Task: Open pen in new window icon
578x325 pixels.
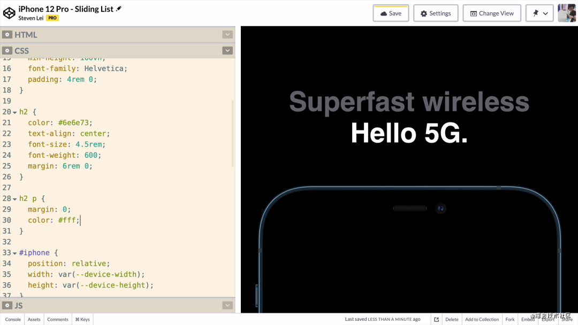Action: pos(437,320)
